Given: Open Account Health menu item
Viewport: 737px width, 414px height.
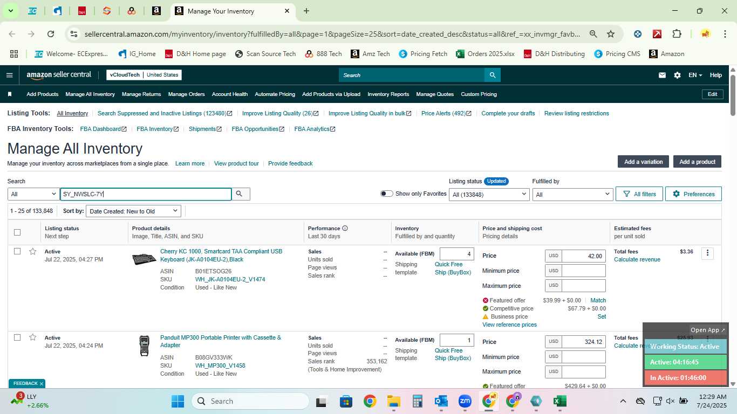Looking at the screenshot, I should (x=230, y=94).
